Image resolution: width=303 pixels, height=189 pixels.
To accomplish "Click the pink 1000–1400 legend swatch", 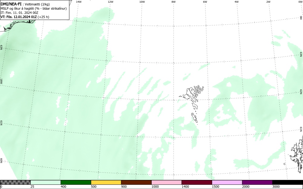I will tap(167, 182).
